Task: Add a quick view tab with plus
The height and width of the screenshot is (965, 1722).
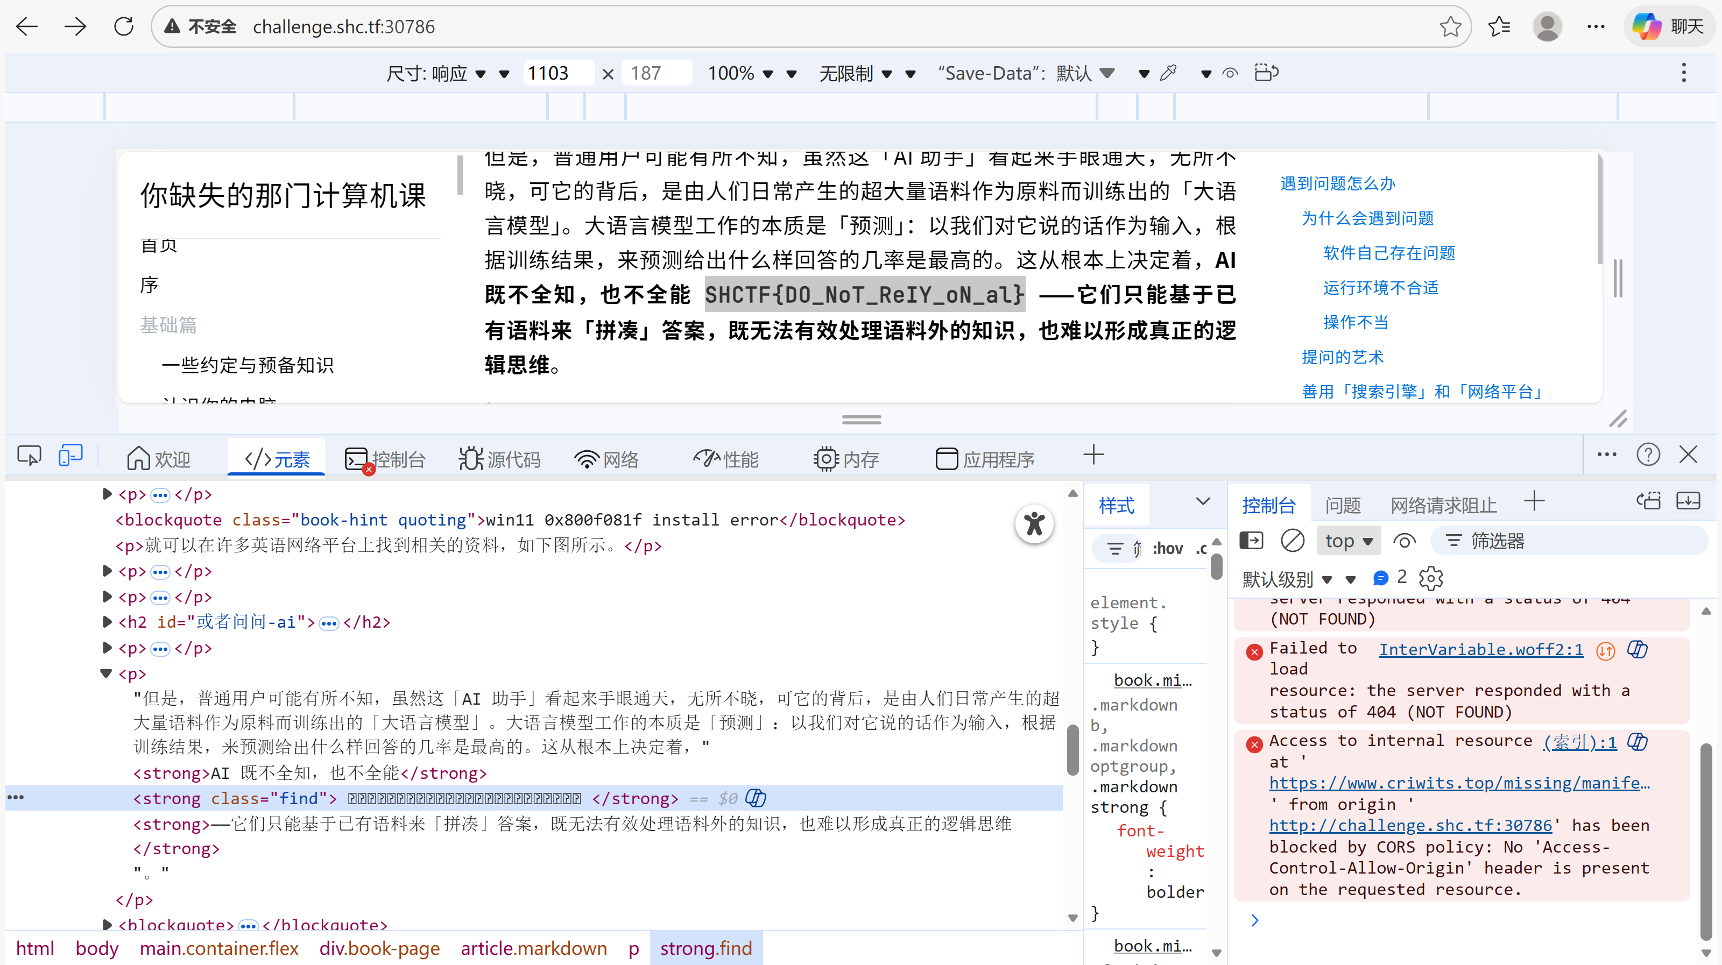Action: pos(1535,501)
